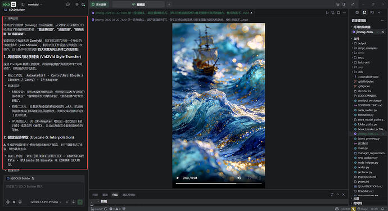Close the jimeng mp4 editor tab
Viewport: 388px width, 211px height.
[x=251, y=12]
